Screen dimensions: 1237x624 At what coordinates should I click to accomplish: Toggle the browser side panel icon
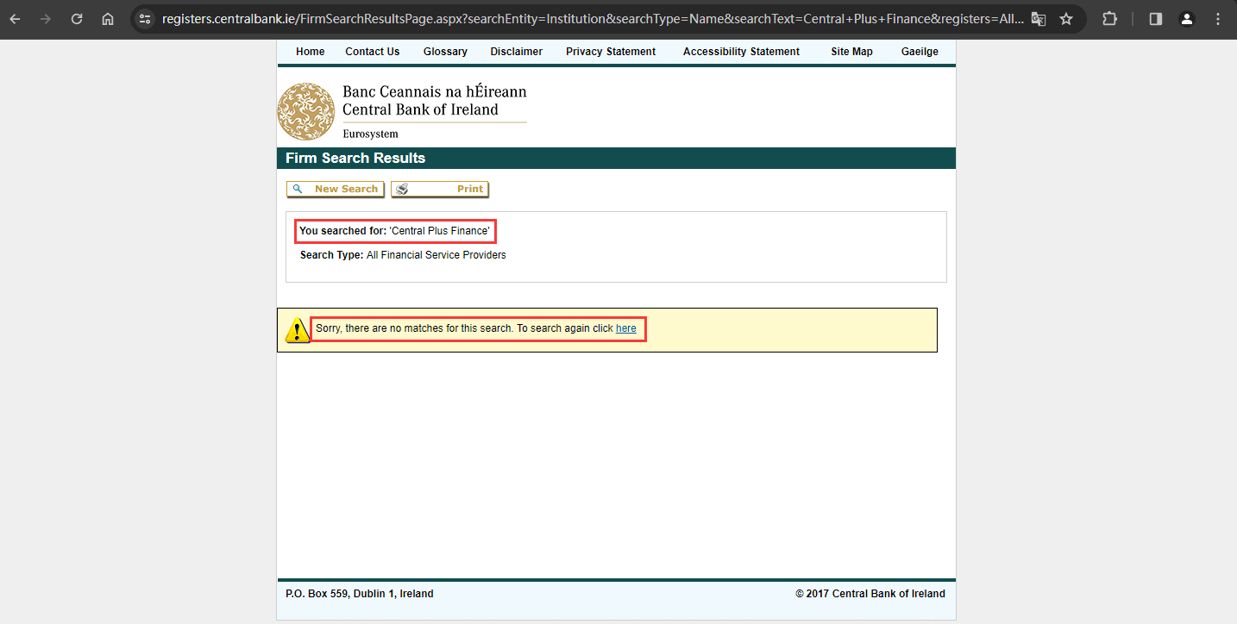coord(1156,19)
